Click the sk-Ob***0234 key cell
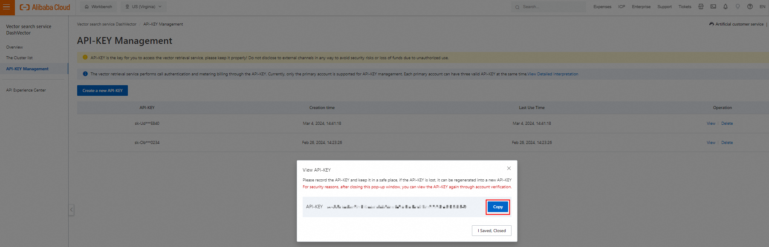769x247 pixels. (x=147, y=143)
